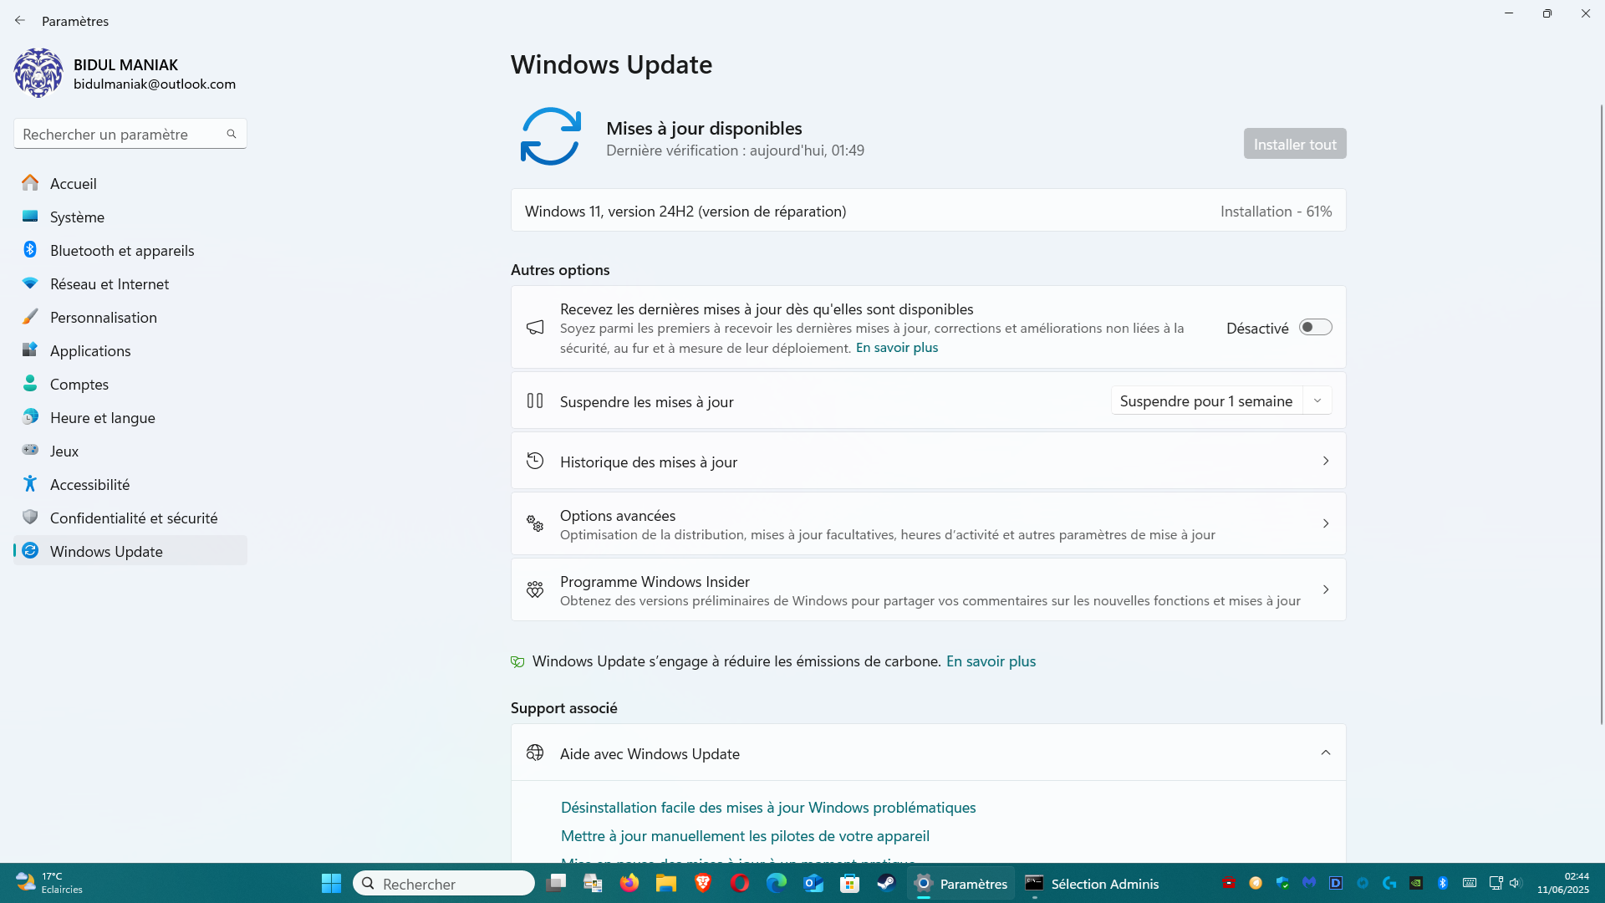The width and height of the screenshot is (1605, 903).
Task: Open Microsoft Edge from taskbar
Action: pyautogui.click(x=777, y=883)
